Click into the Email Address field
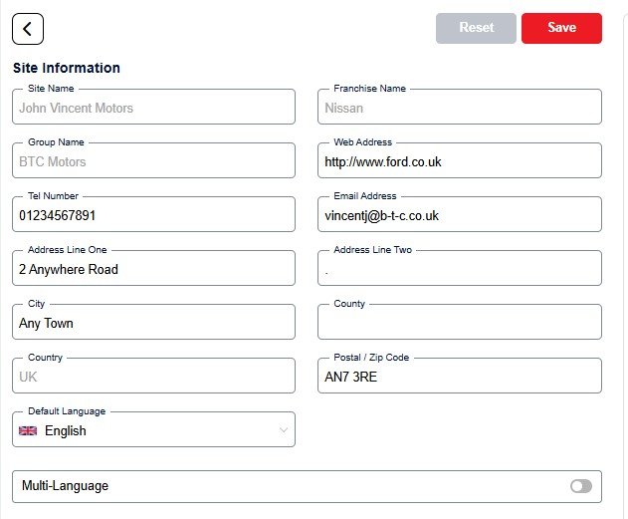Viewport: 628px width, 519px height. click(460, 214)
